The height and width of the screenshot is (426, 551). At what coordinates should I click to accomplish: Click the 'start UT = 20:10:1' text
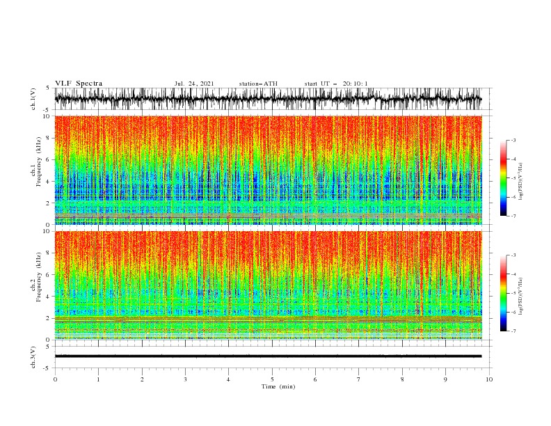pyautogui.click(x=336, y=84)
